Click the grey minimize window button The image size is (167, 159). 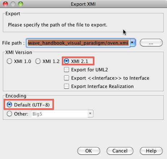13,4
